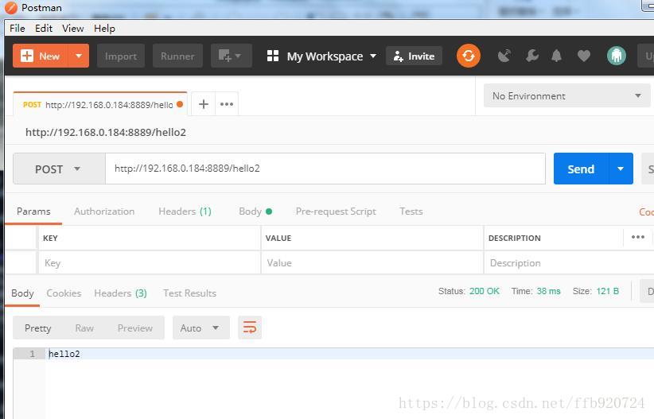Image resolution: width=654 pixels, height=419 pixels.
Task: Open the Tests tab
Action: coord(411,211)
